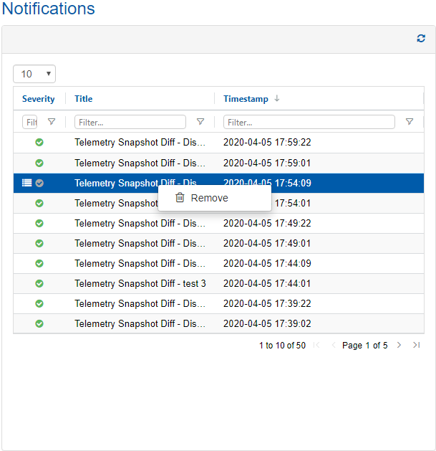436x451 pixels.
Task: Go to the next page arrow
Action: (399, 346)
